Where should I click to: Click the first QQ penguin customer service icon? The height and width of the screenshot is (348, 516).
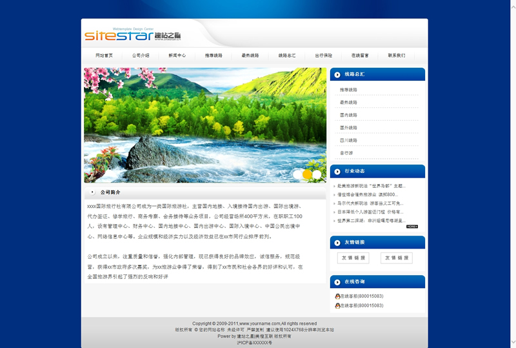pos(337,296)
